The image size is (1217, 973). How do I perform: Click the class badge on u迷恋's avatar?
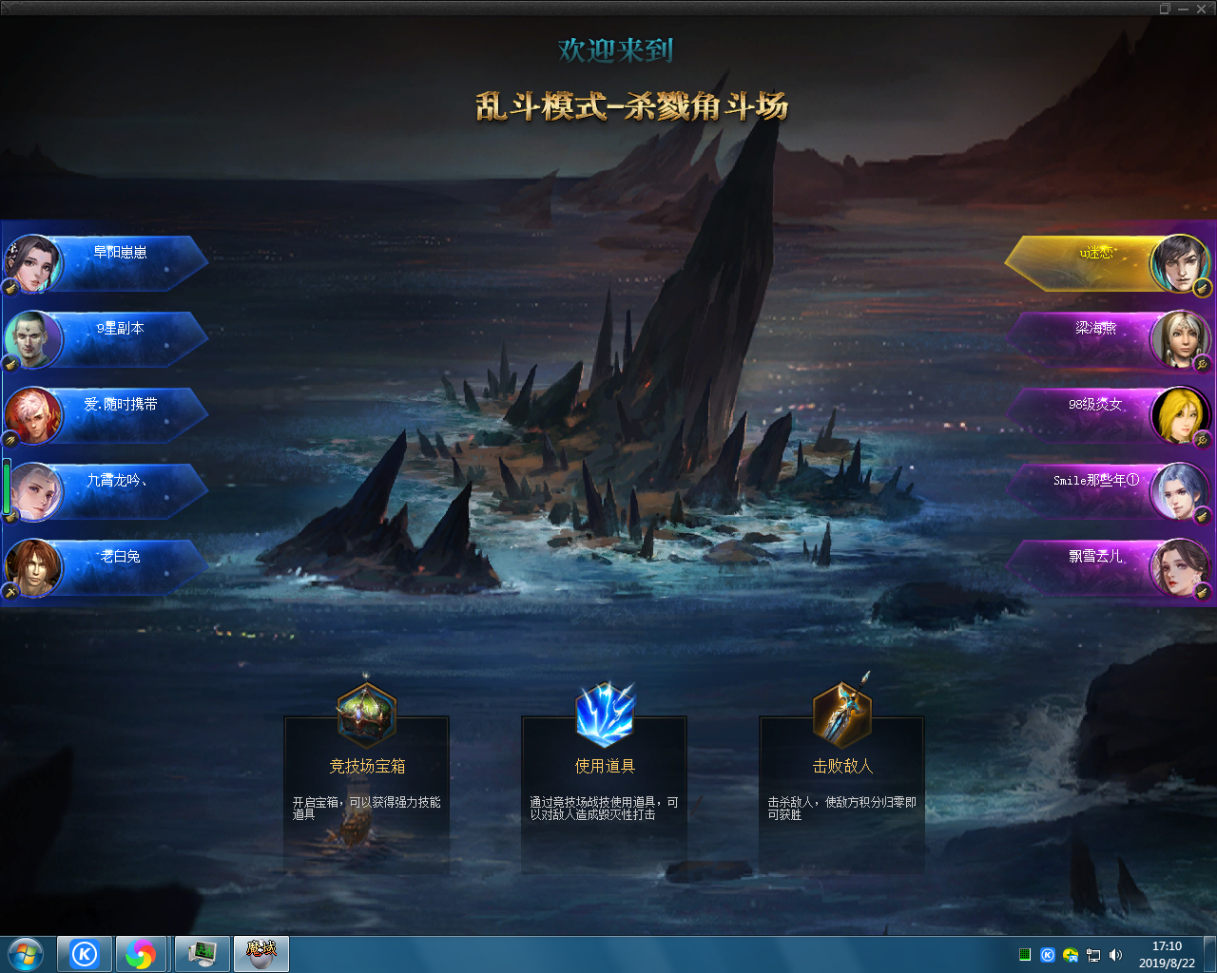1203,287
